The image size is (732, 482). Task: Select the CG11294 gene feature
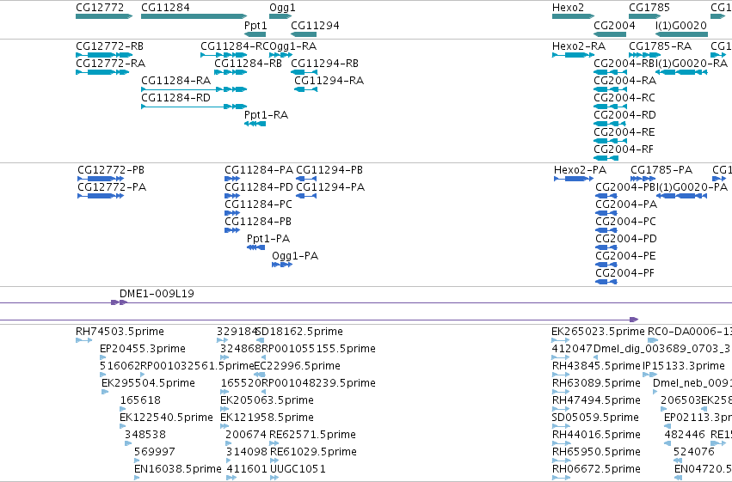tap(304, 34)
